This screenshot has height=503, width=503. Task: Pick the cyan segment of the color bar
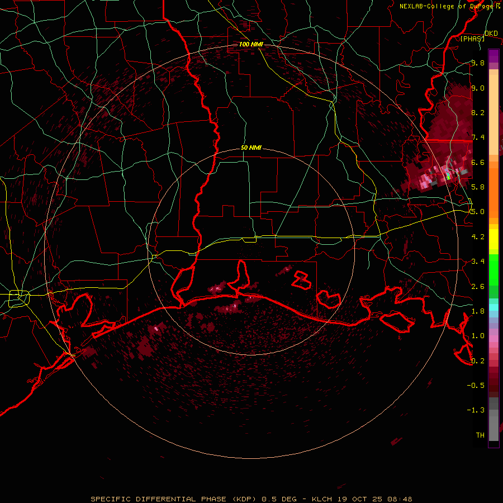(x=493, y=307)
